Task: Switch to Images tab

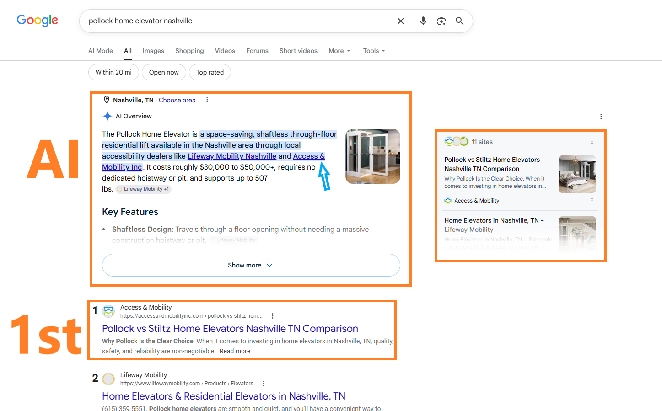Action: click(153, 51)
